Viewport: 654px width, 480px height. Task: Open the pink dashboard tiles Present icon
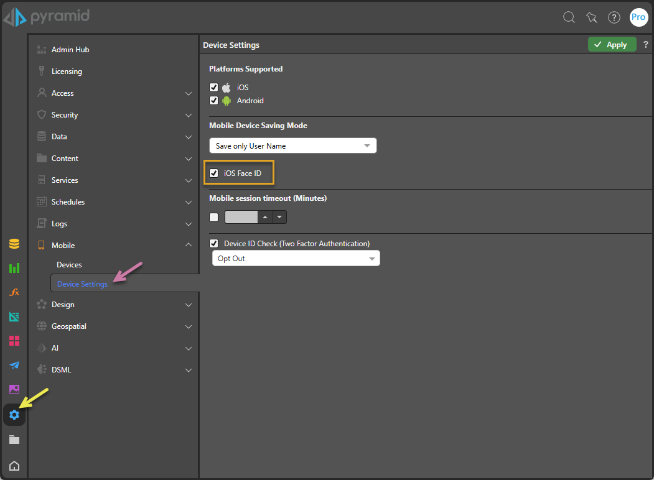tap(14, 341)
